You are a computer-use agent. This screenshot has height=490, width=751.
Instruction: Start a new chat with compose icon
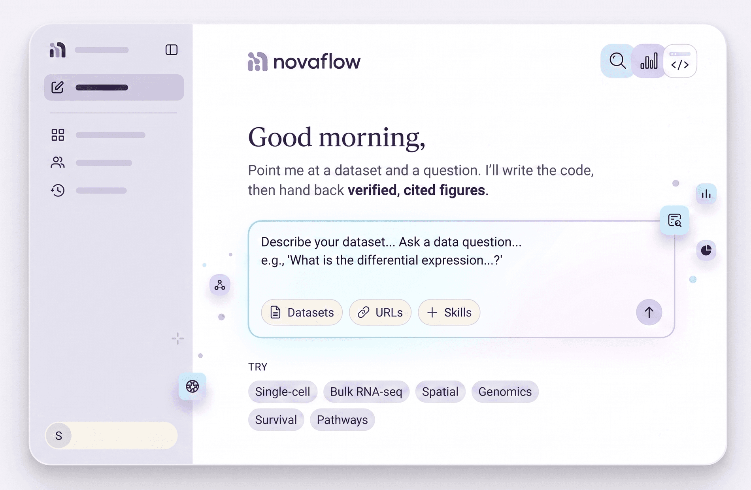[58, 87]
